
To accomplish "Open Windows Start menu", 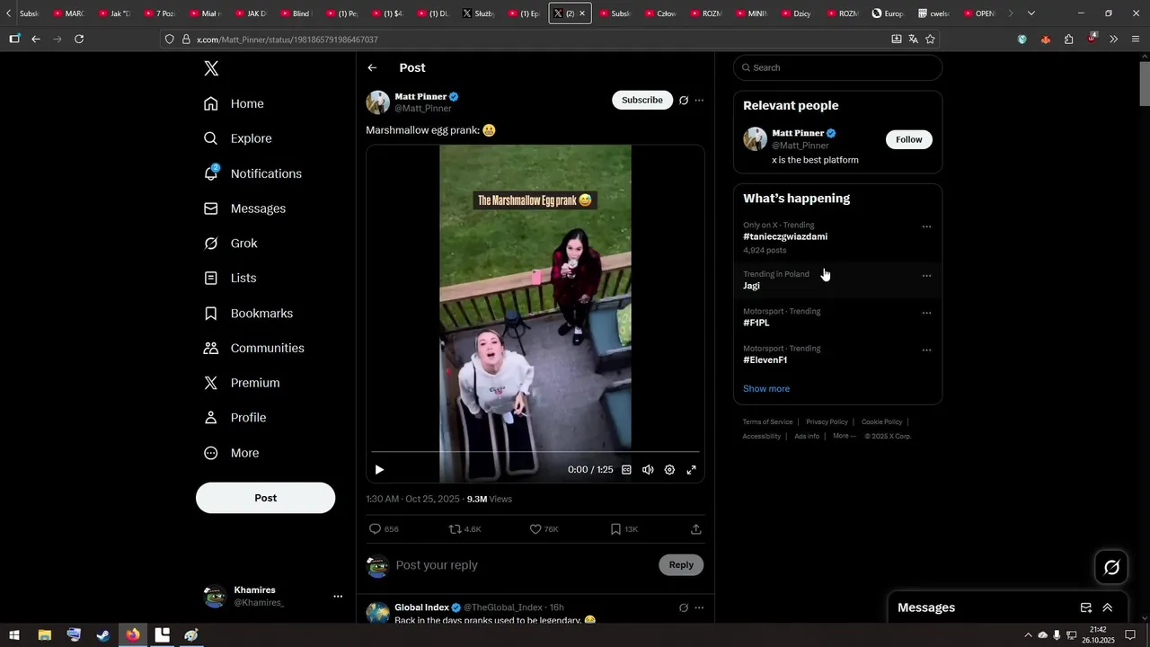I will click(x=13, y=635).
